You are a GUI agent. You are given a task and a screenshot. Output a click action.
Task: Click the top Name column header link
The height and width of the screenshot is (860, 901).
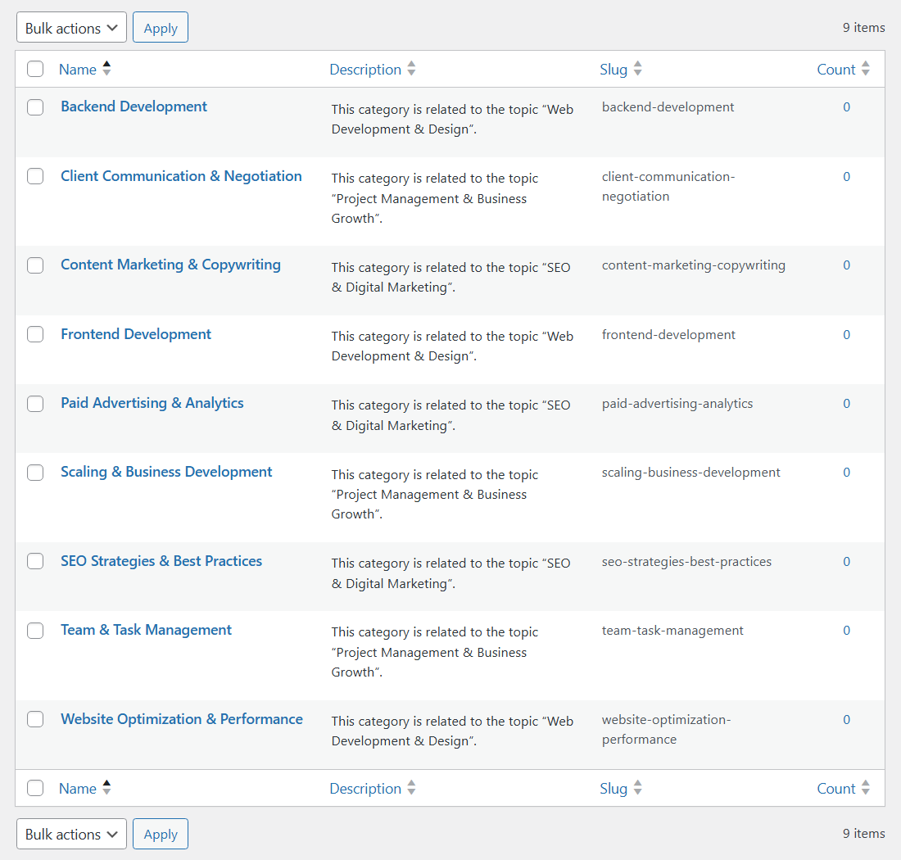tap(78, 70)
